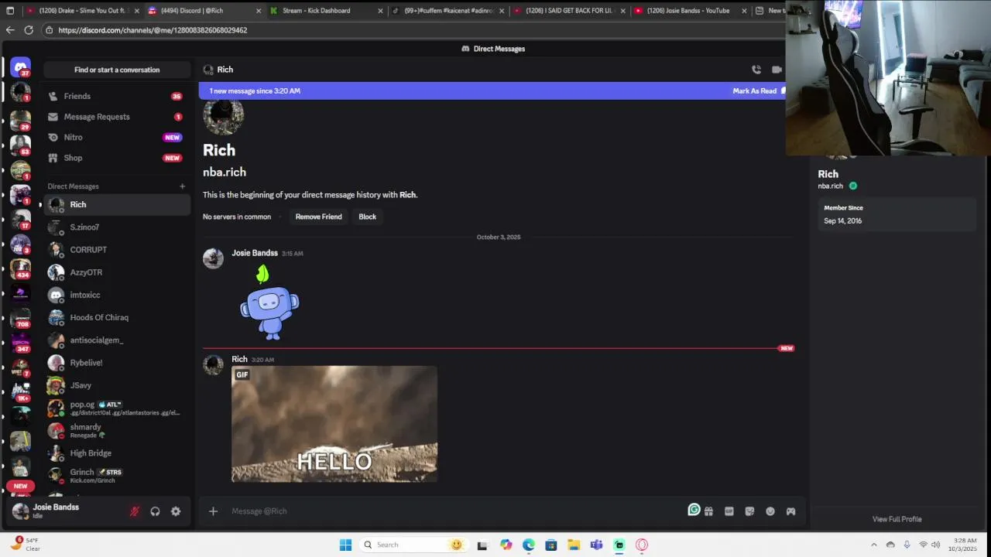
Task: Open volume control in system tray
Action: pos(935,545)
